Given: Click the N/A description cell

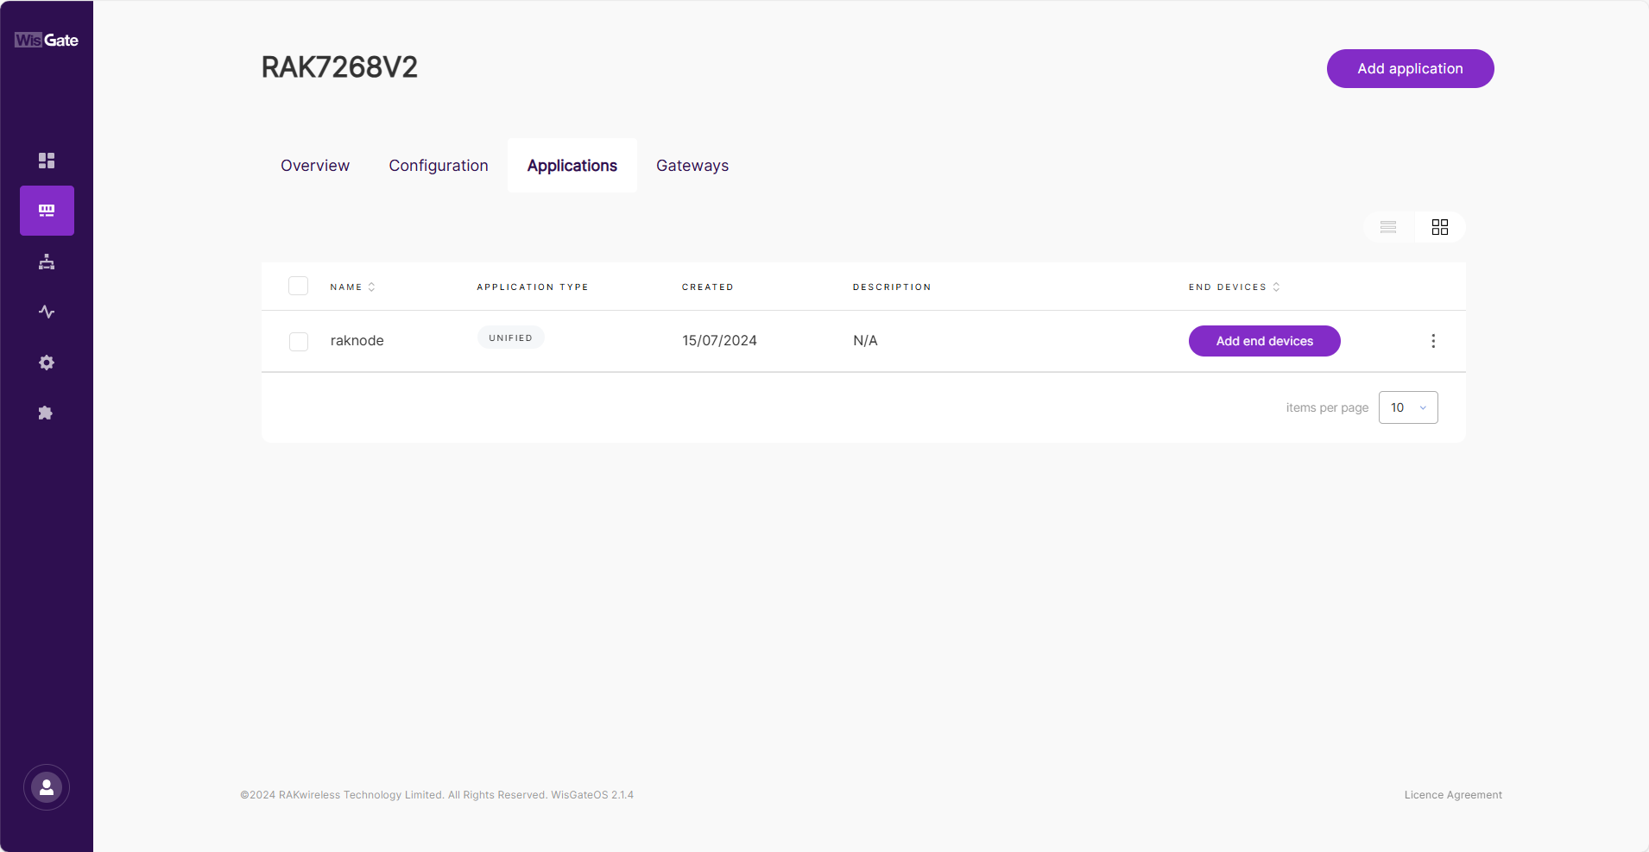Looking at the screenshot, I should click(865, 341).
